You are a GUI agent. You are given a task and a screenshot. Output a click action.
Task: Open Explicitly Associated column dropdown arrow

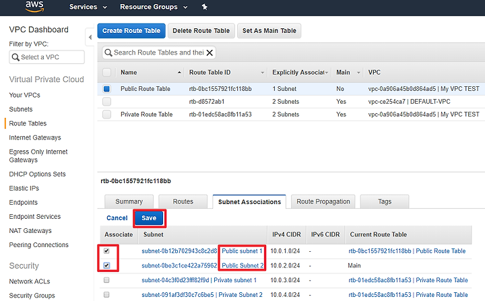[x=326, y=73]
